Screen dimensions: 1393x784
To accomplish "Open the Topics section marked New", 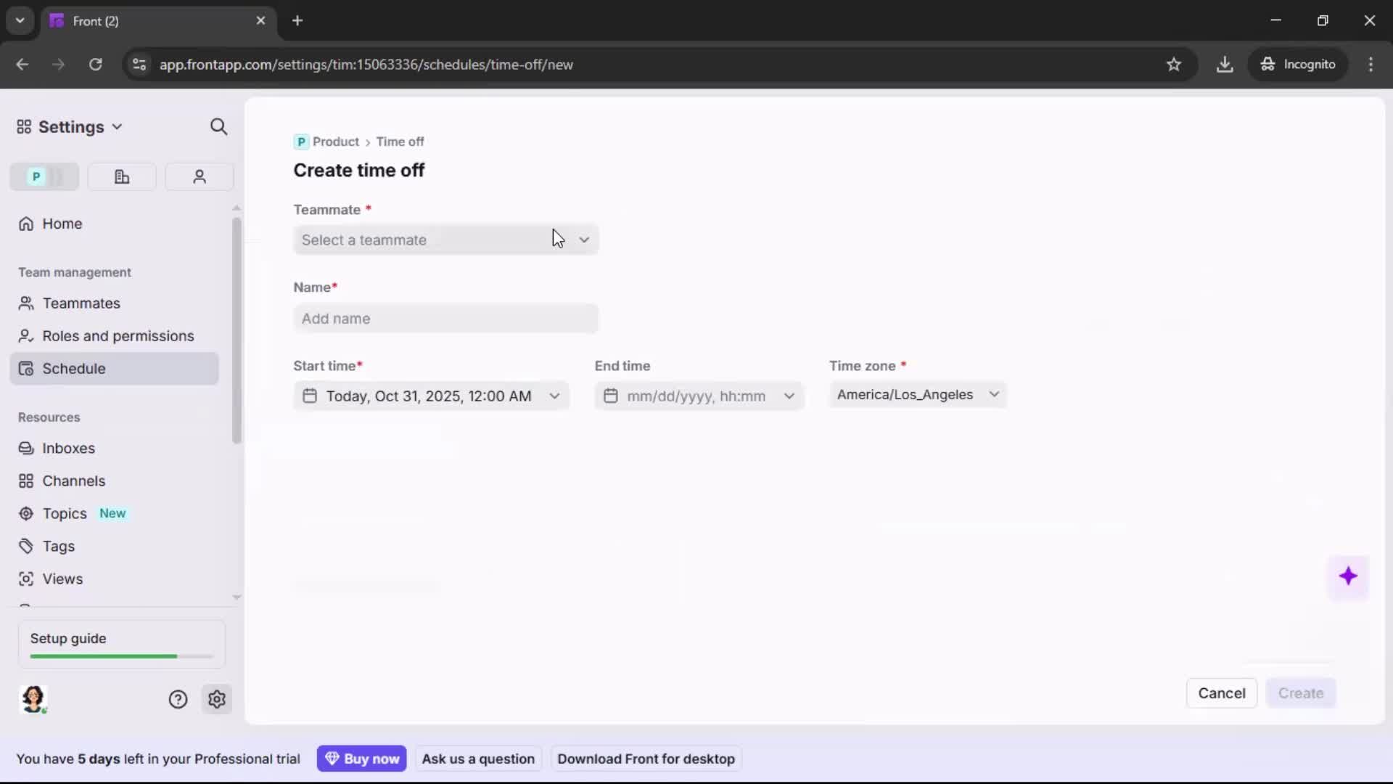I will 64,513.
